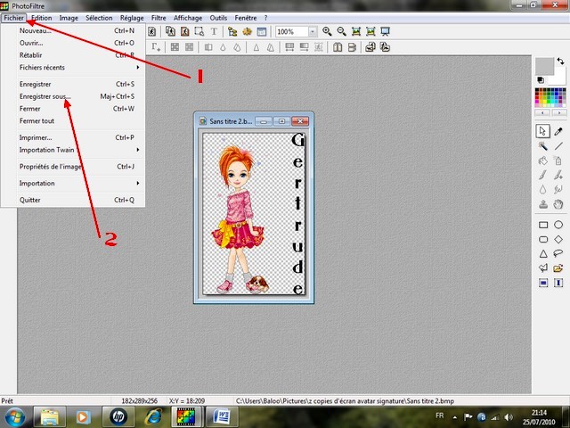
Task: Open the Edition menu
Action: pos(42,18)
